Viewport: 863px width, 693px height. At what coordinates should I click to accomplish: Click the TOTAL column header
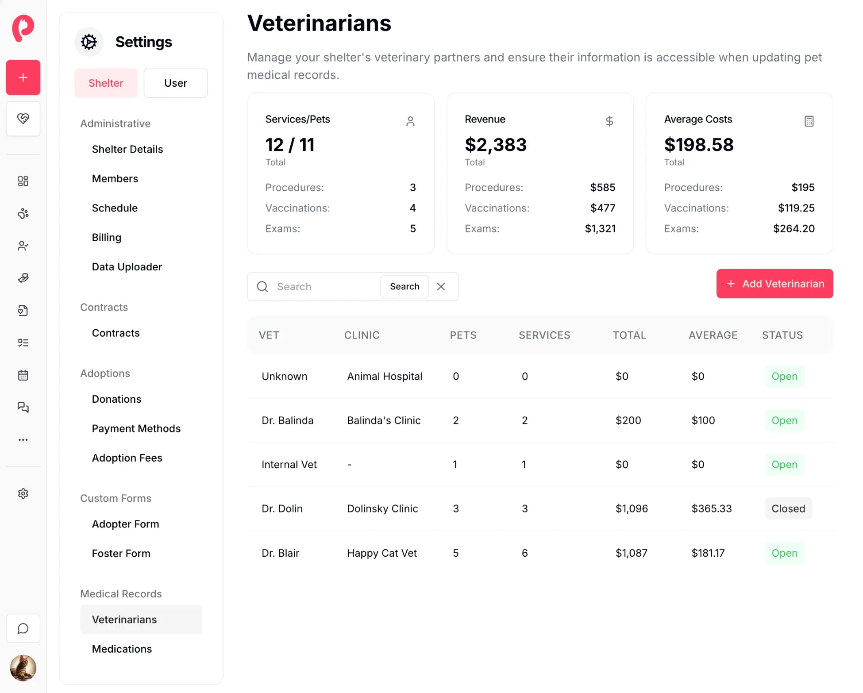click(x=629, y=335)
